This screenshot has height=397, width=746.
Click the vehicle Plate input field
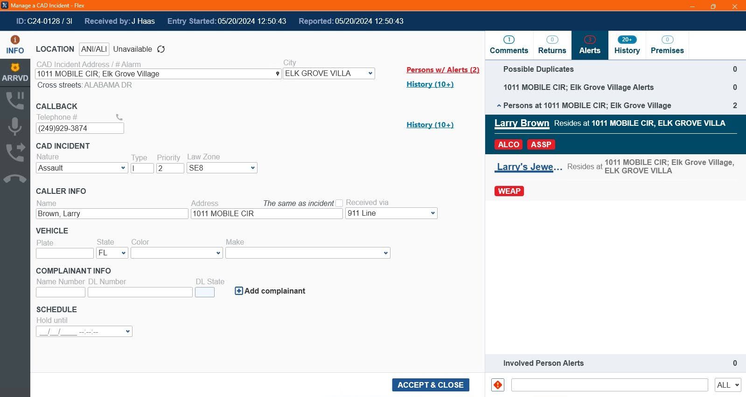(65, 253)
